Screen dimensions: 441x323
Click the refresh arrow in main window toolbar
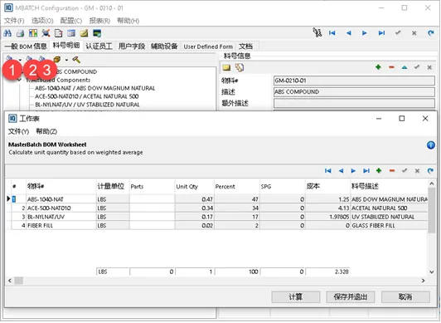tap(430, 33)
